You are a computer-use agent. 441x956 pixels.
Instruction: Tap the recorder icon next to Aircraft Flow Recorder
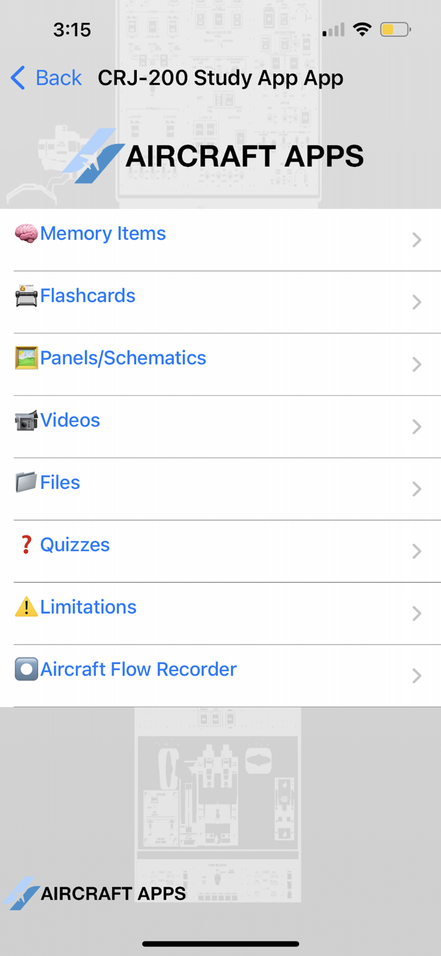coord(25,669)
